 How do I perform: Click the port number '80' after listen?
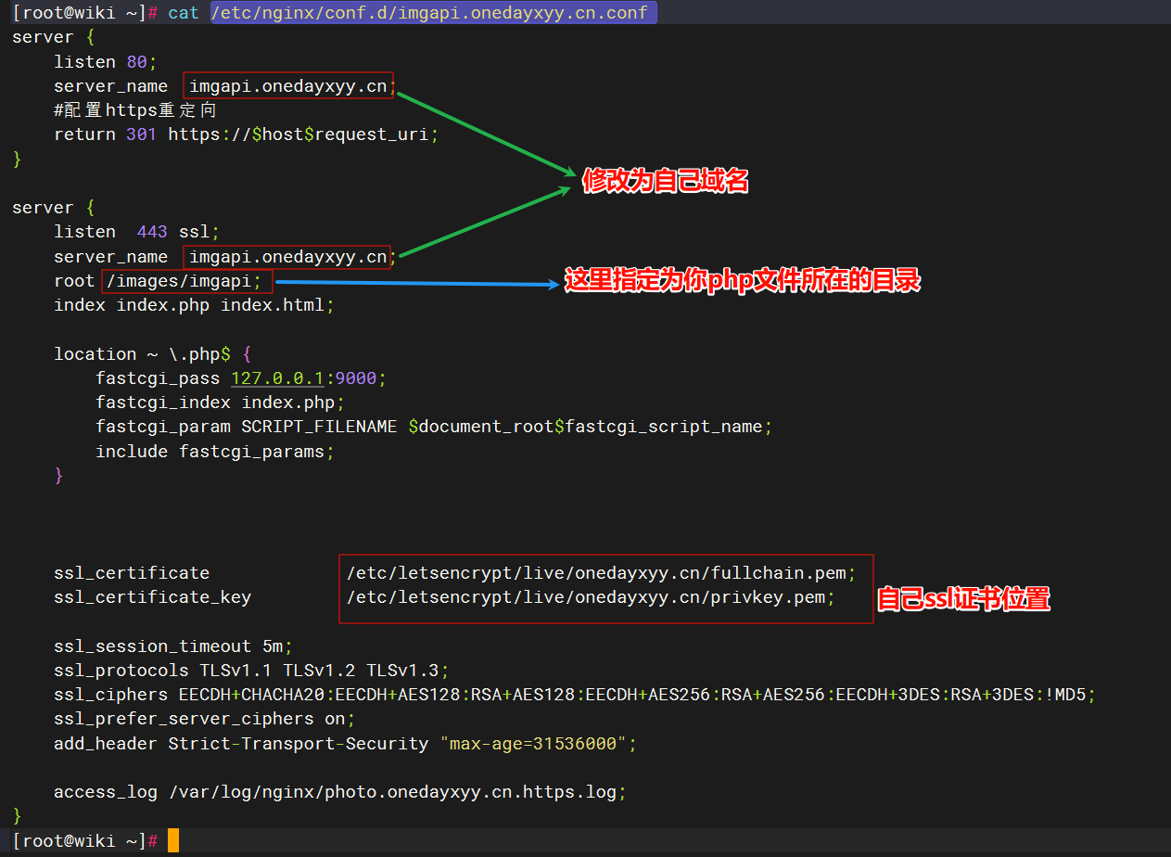(x=137, y=62)
